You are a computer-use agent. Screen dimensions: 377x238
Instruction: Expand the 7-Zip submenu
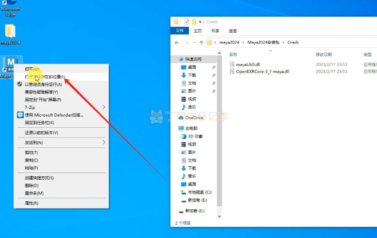[104, 107]
